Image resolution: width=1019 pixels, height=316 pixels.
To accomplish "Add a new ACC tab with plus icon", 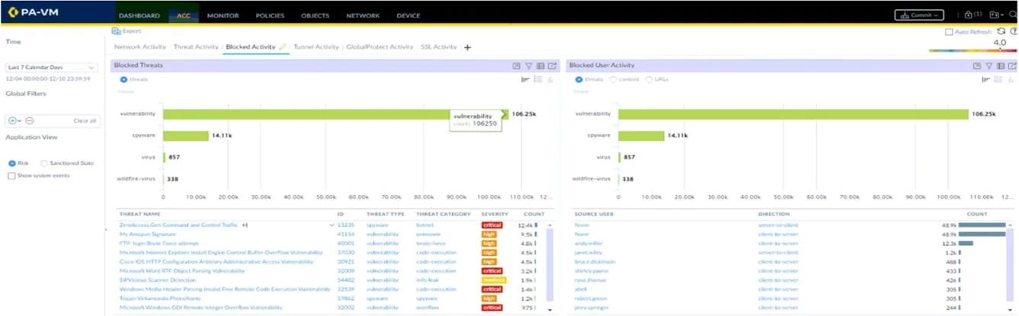I will tap(467, 47).
